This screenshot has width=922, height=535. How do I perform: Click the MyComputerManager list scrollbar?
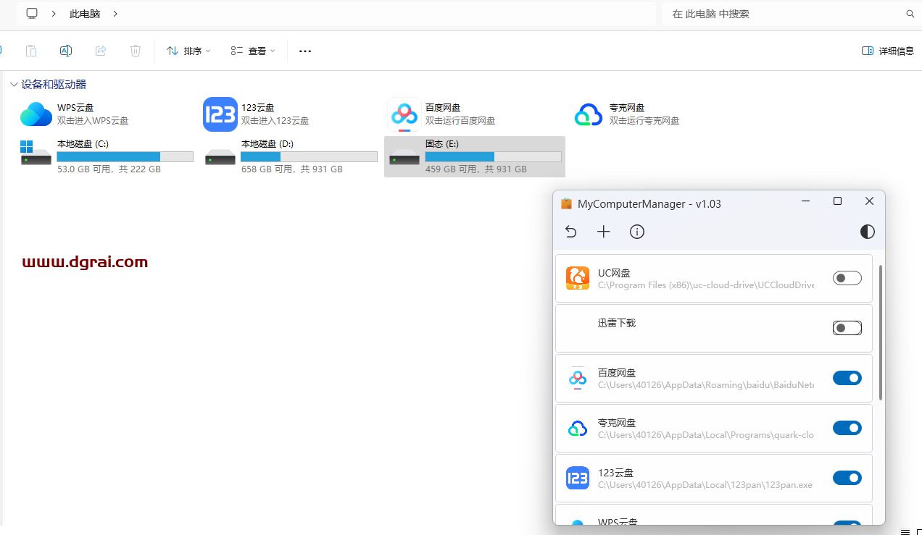(x=881, y=333)
